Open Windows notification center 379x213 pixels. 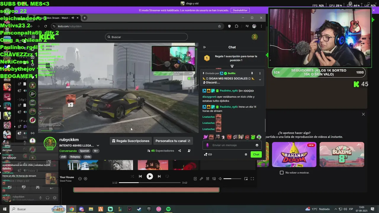[372, 209]
